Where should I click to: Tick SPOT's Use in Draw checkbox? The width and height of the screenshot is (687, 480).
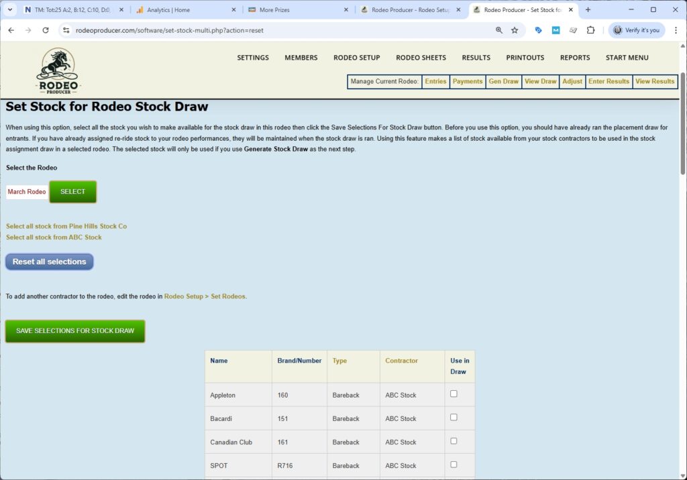coord(452,465)
